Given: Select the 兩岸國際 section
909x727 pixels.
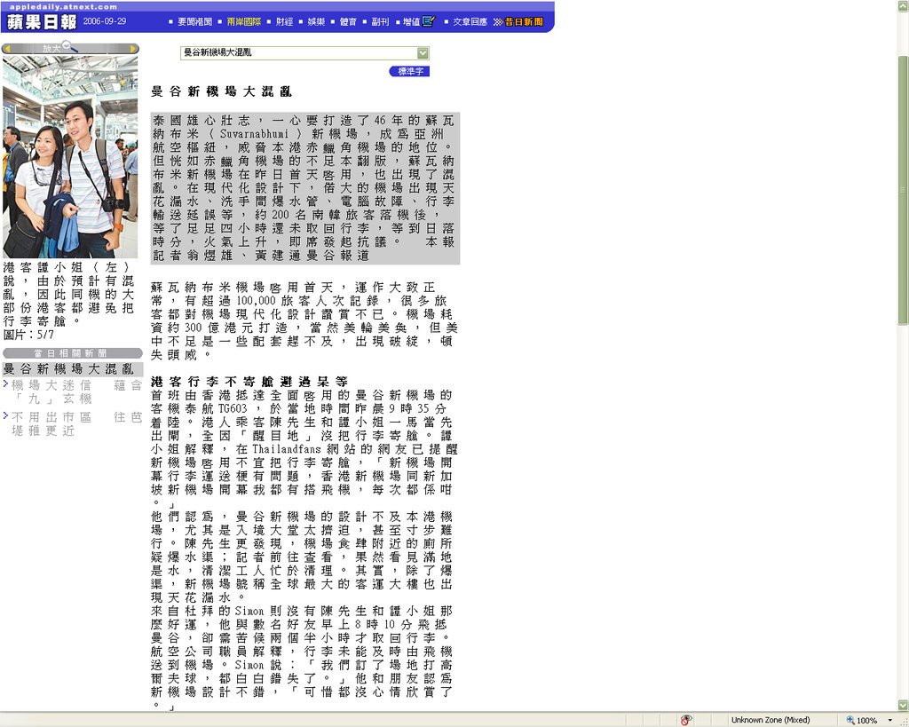Looking at the screenshot, I should click(x=243, y=21).
